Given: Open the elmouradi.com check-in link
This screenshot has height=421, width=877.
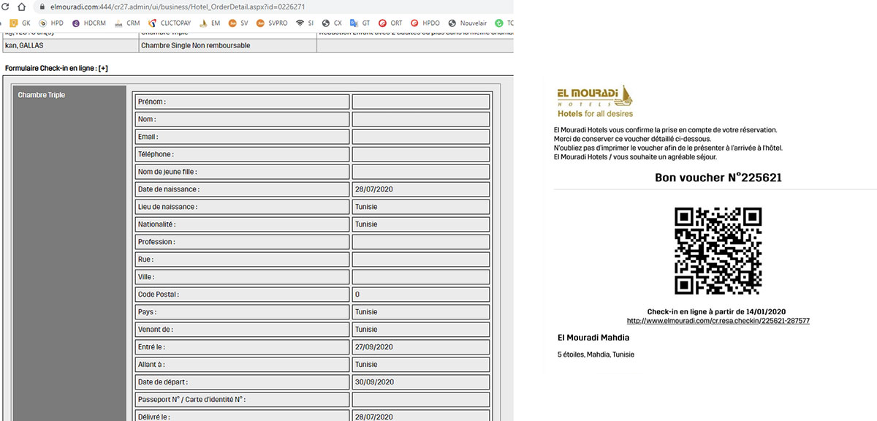Looking at the screenshot, I should [x=718, y=321].
